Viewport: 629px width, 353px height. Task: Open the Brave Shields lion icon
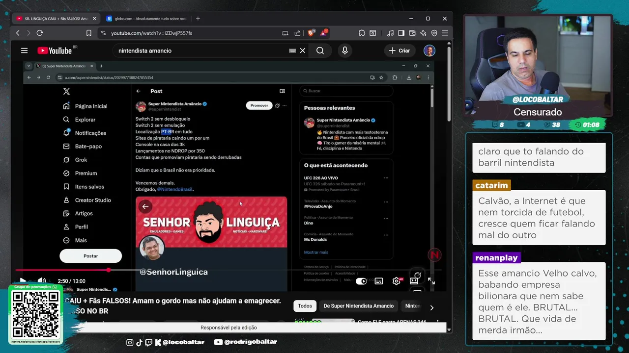point(311,33)
